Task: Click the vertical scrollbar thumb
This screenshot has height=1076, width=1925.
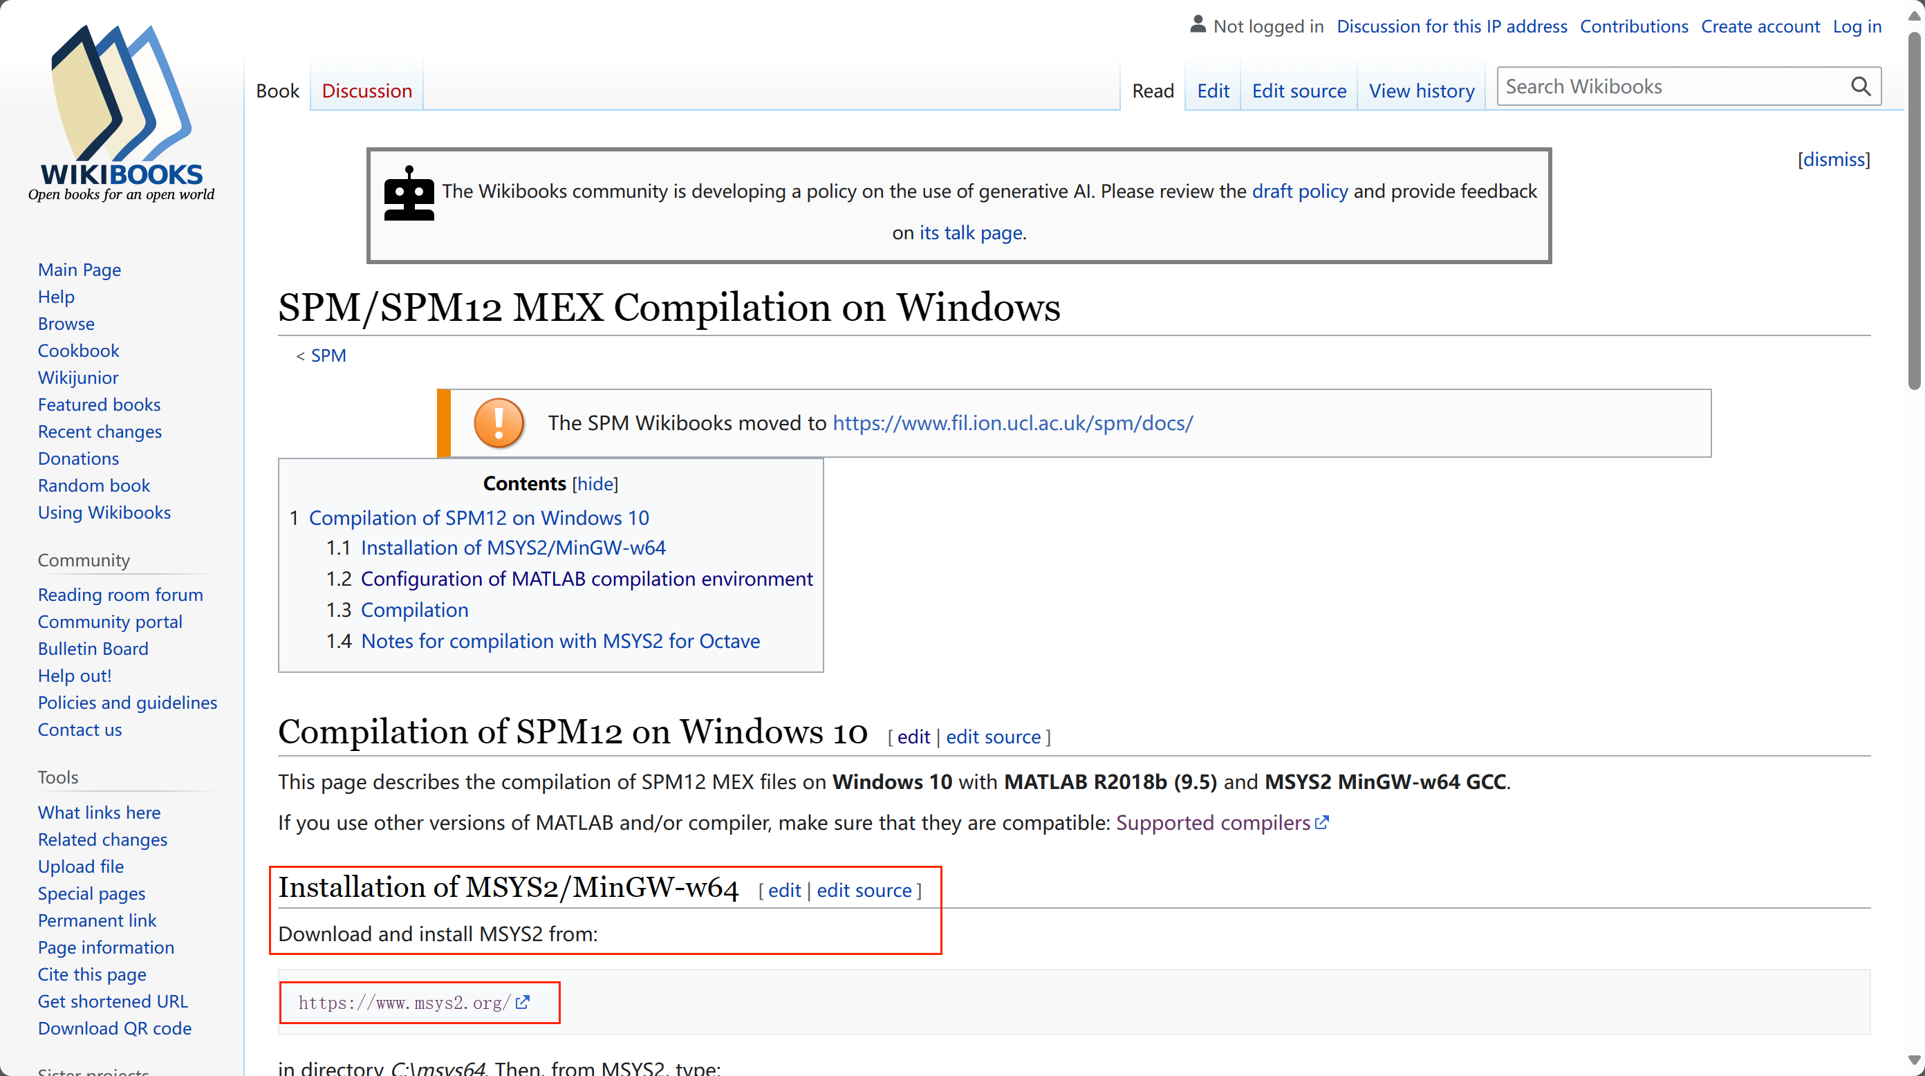Action: [1914, 210]
